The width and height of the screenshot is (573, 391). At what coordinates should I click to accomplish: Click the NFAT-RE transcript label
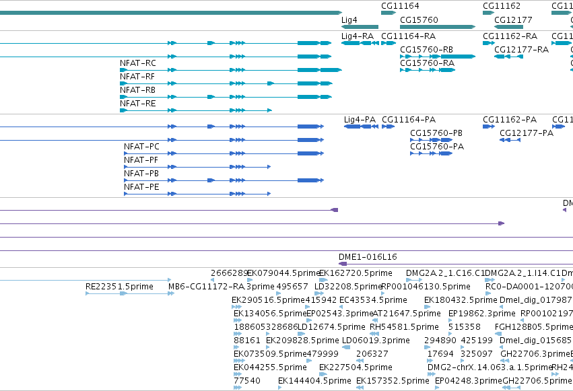click(137, 104)
